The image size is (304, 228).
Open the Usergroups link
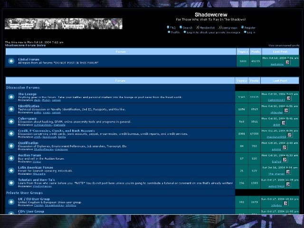click(229, 28)
